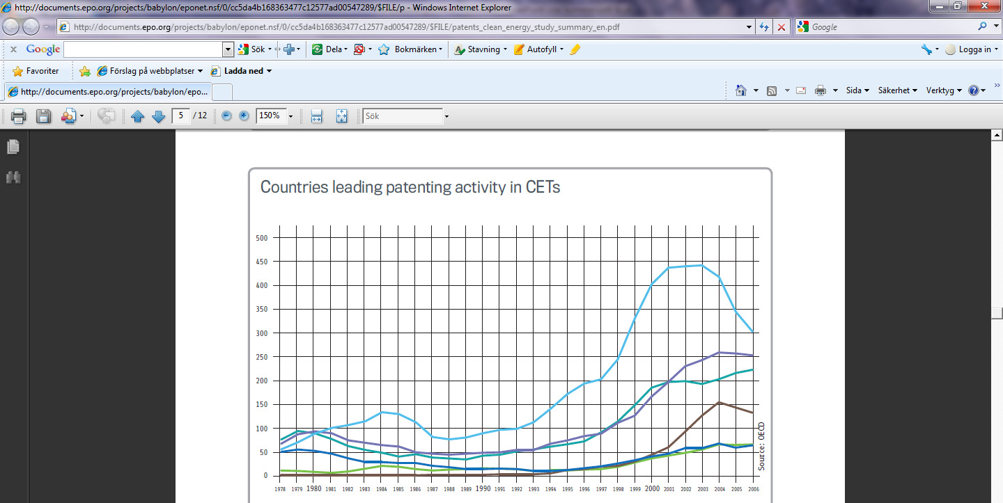Screen dimensions: 1003x503
Task: Open the Verktyg menu
Action: coord(944,90)
